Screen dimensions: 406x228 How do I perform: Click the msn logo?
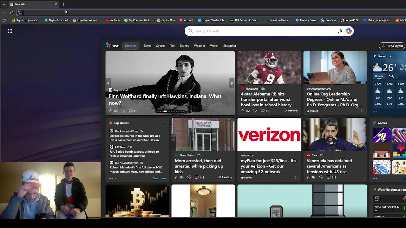pos(113,46)
